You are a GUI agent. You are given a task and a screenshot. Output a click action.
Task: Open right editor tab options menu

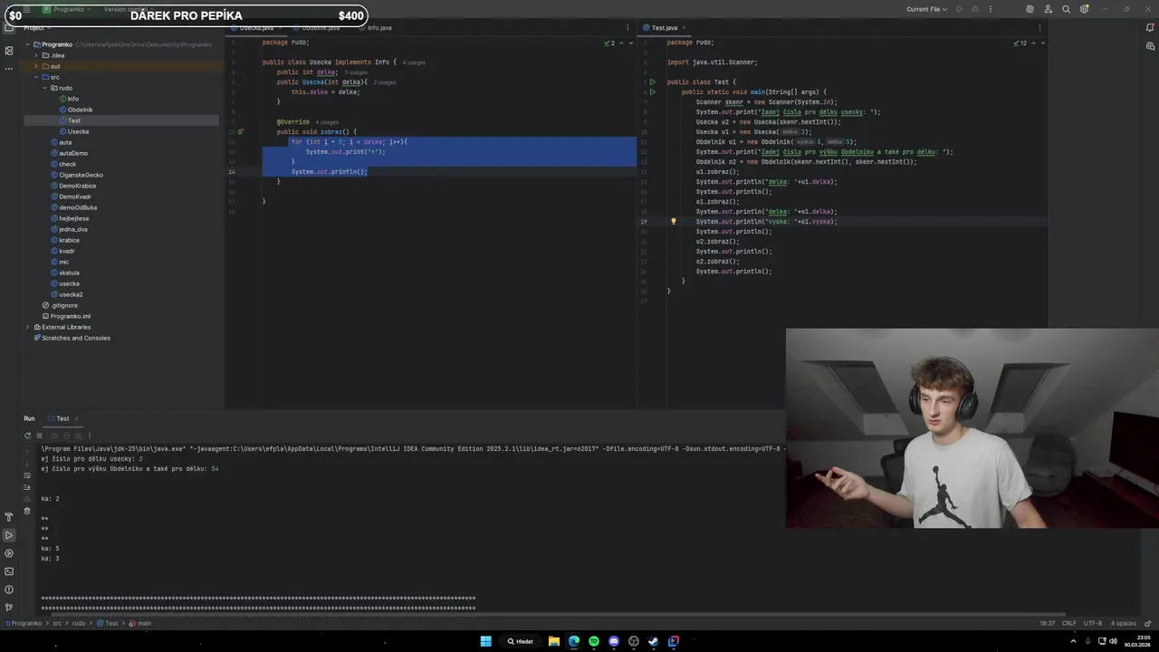point(1041,27)
